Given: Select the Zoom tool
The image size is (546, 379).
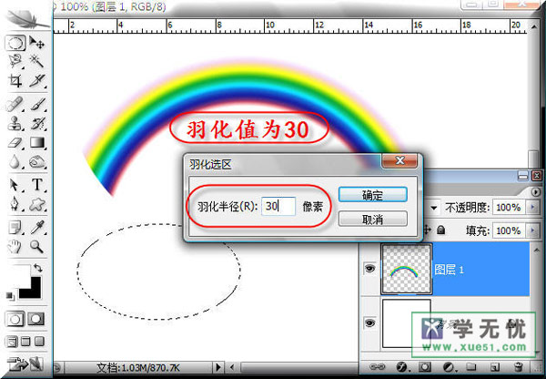Looking at the screenshot, I should 37,247.
